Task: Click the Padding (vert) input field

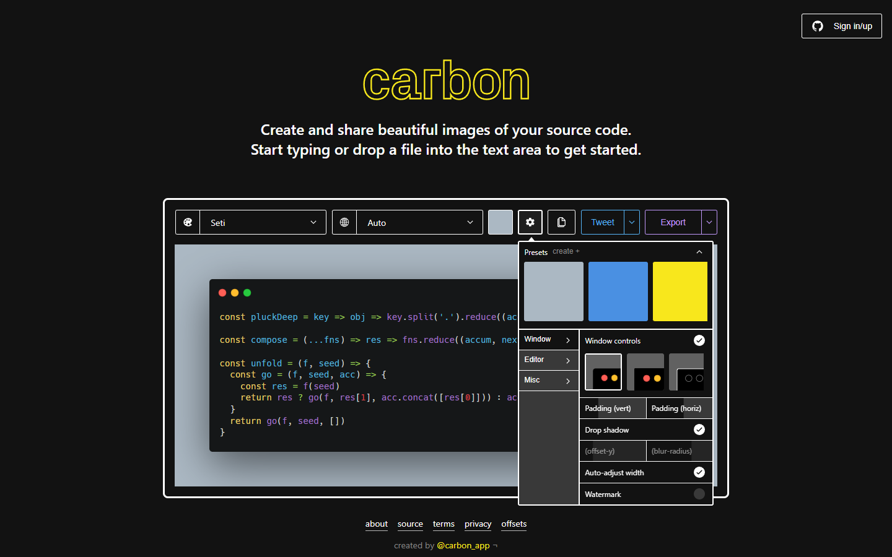Action: pyautogui.click(x=613, y=408)
